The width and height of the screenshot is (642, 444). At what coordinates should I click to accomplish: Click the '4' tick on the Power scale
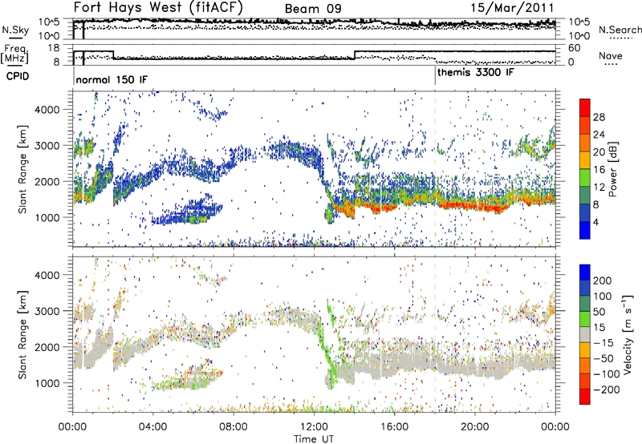point(595,222)
